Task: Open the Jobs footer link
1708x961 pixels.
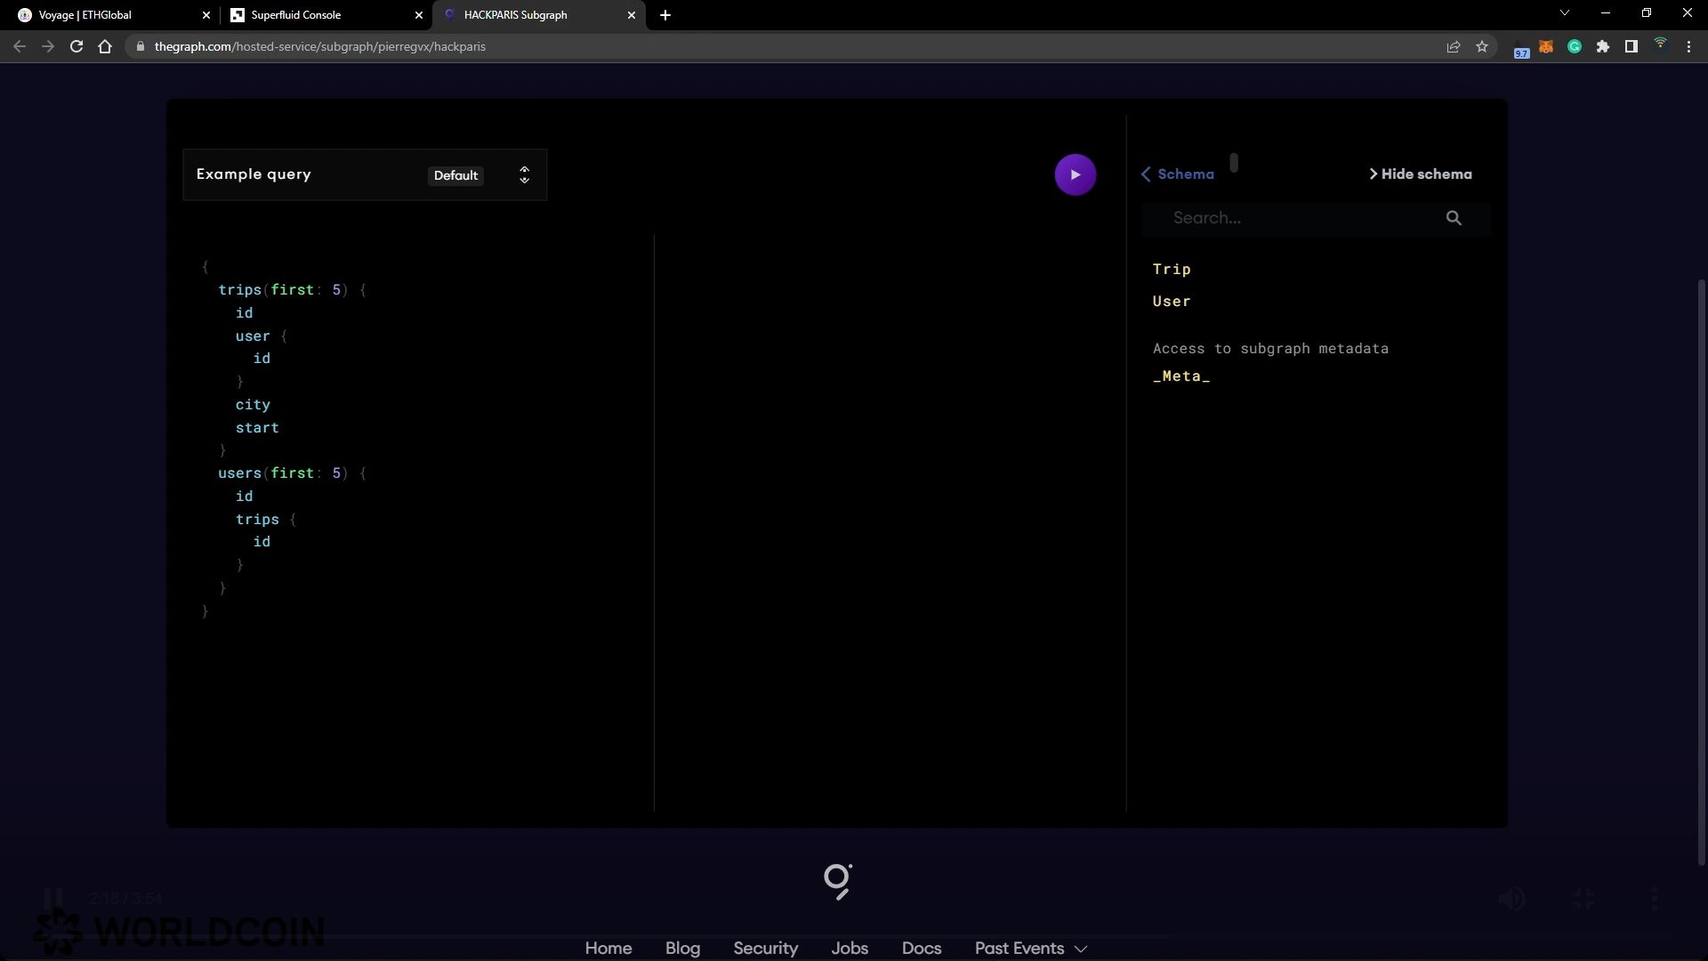Action: pyautogui.click(x=850, y=949)
